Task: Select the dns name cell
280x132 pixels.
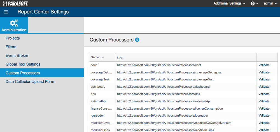Action: coord(102,94)
